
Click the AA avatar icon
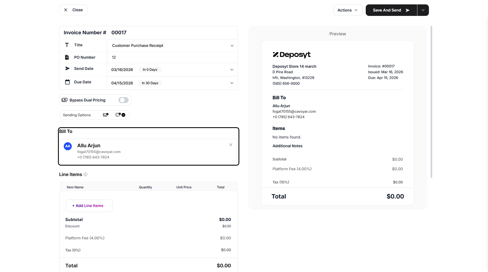(x=68, y=146)
